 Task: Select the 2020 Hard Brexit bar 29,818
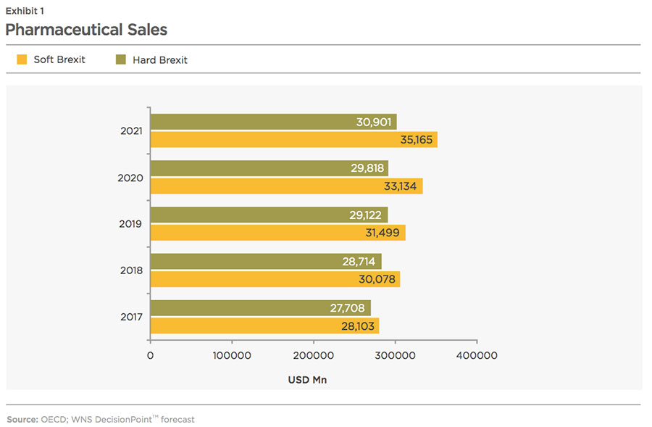click(x=269, y=168)
